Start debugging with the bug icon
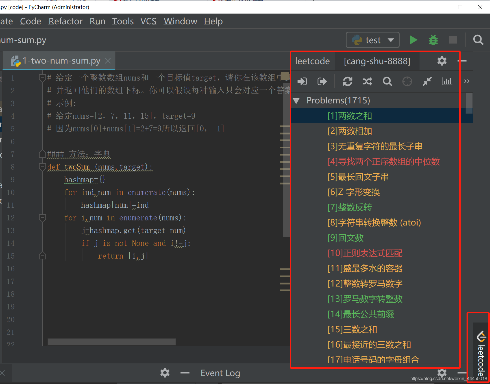This screenshot has width=490, height=384. coord(433,40)
